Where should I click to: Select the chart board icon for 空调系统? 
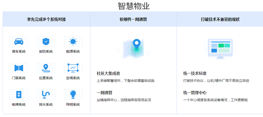[73, 68]
